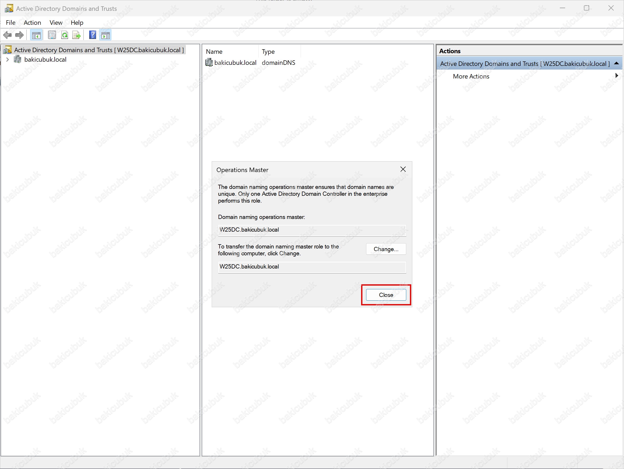
Task: Click the bakicubuk.local icon in list pane
Action: (x=209, y=62)
